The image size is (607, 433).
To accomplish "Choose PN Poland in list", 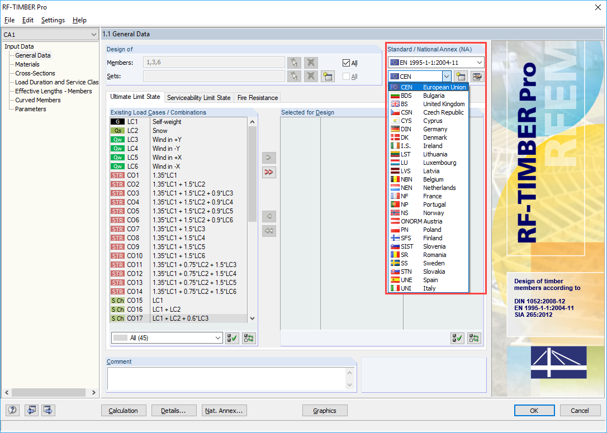I will coord(429,230).
